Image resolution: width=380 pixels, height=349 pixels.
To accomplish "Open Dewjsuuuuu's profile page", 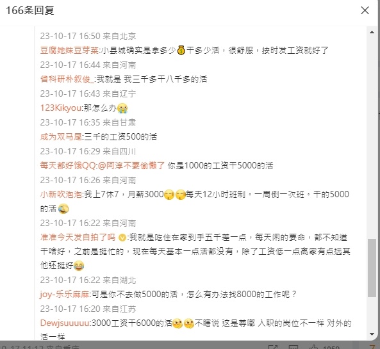I will (x=65, y=323).
